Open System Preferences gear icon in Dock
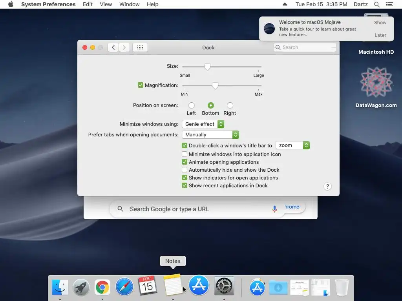 (x=224, y=286)
